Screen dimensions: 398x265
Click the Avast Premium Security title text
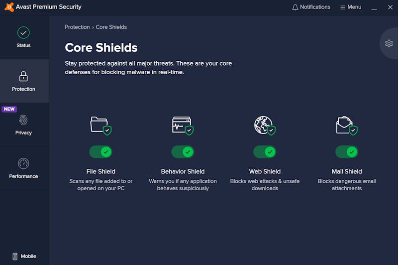pyautogui.click(x=48, y=7)
